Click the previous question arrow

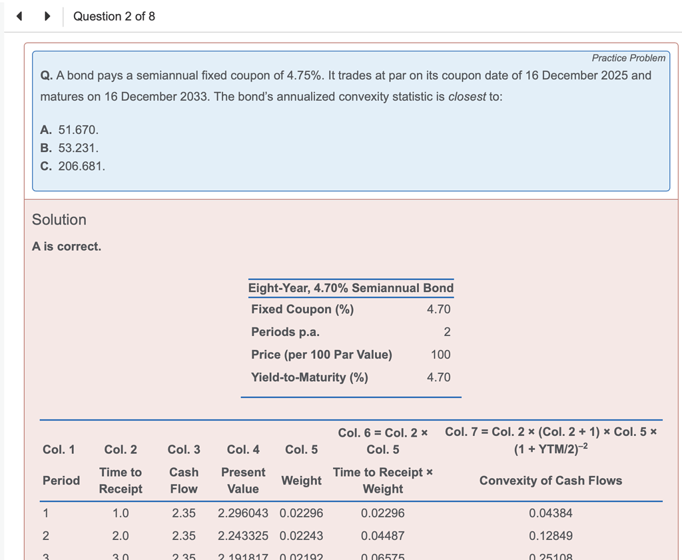click(x=18, y=15)
